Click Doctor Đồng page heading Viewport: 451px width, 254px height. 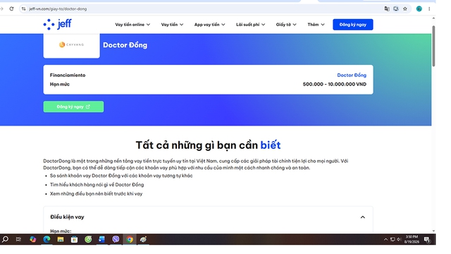[x=125, y=45]
